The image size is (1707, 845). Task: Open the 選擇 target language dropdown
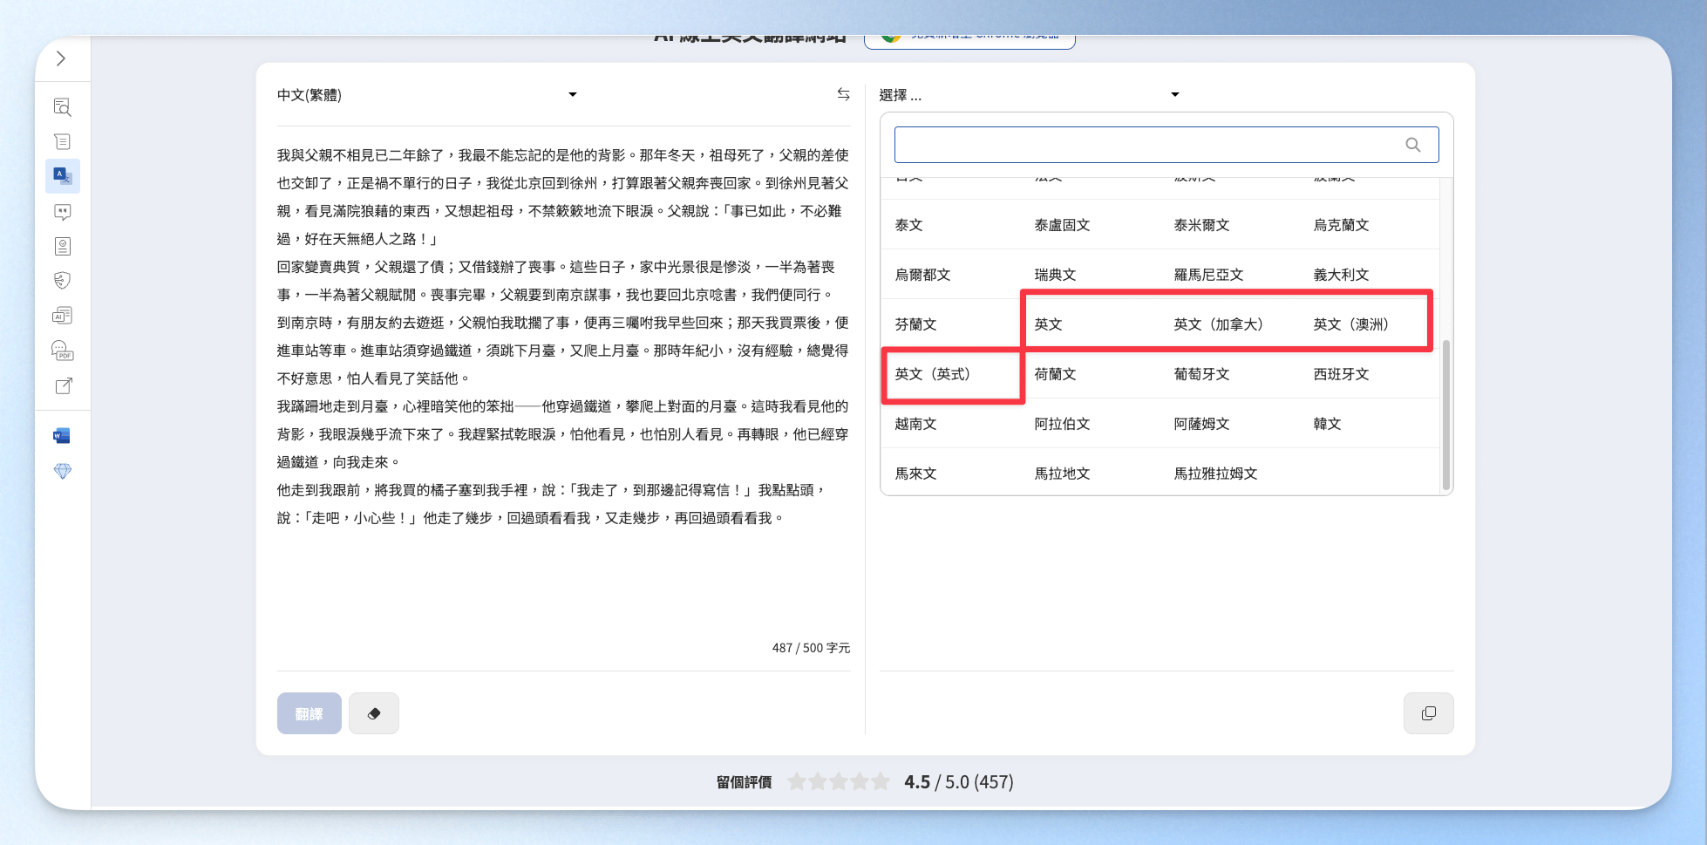click(x=1029, y=95)
